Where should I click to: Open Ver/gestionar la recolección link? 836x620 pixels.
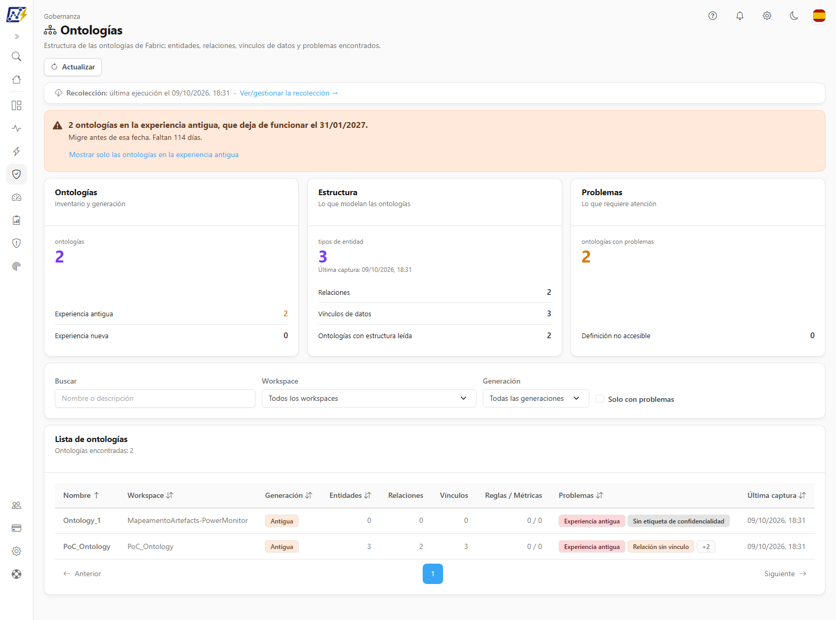[289, 93]
